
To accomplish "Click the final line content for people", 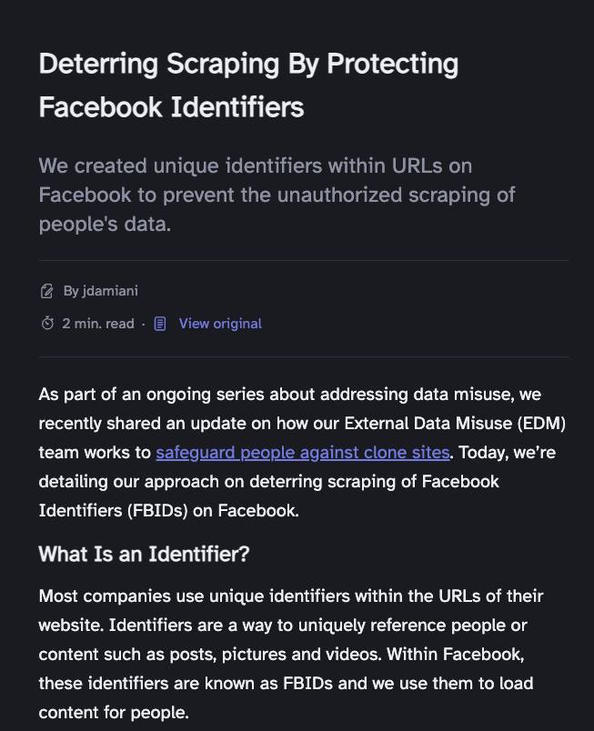I will [114, 712].
